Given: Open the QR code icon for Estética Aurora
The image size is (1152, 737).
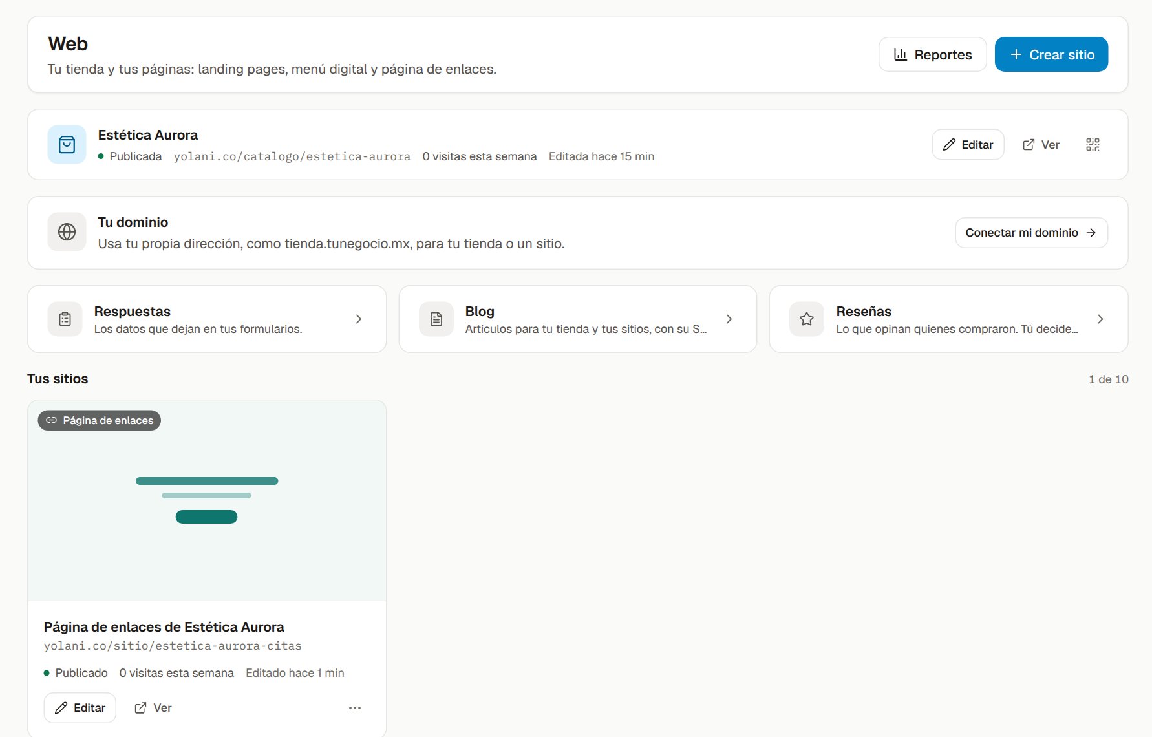Looking at the screenshot, I should pyautogui.click(x=1093, y=144).
